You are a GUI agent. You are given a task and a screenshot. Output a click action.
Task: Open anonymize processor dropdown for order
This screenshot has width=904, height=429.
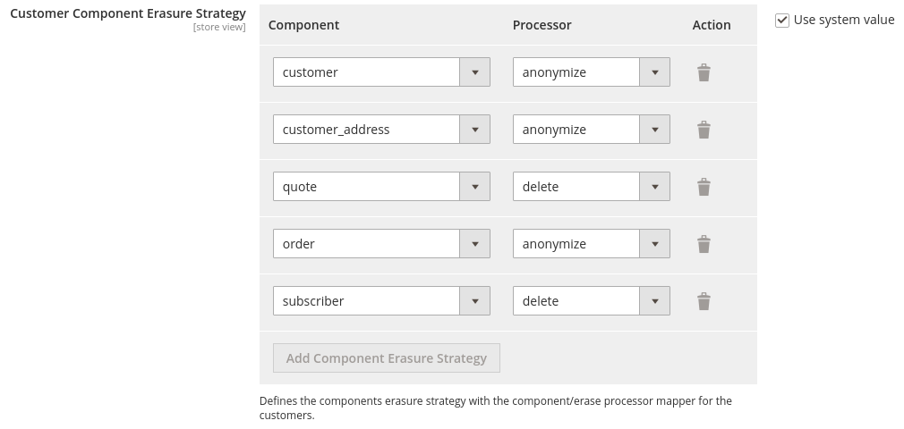592,243
